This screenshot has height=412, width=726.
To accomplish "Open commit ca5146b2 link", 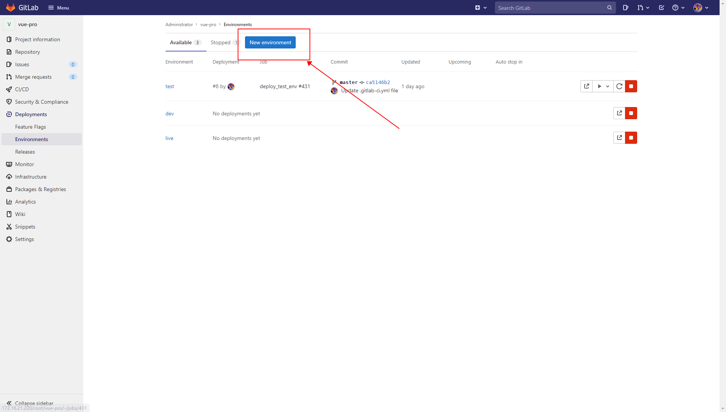I will tap(378, 82).
